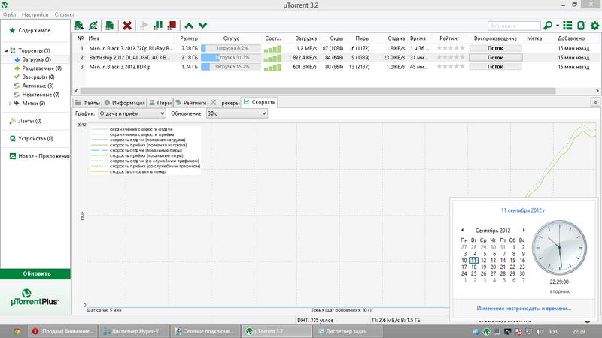The width and height of the screenshot is (602, 338).
Task: Open Preferences with the gear icon
Action: (x=594, y=26)
